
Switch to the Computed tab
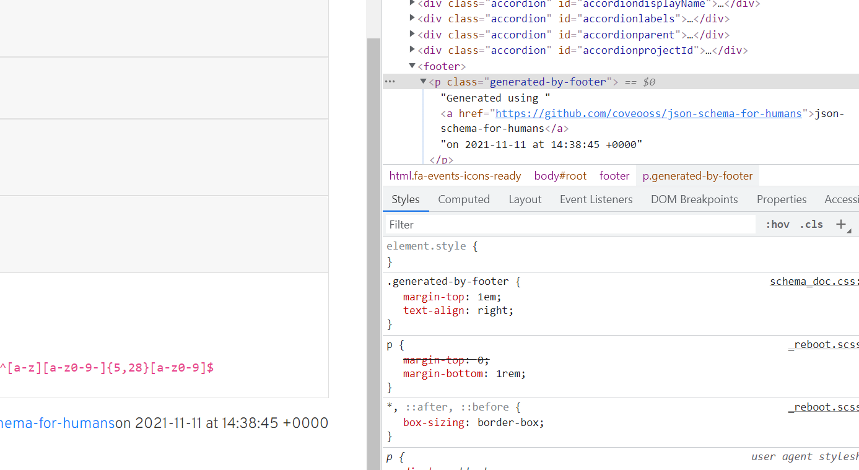pyautogui.click(x=464, y=199)
